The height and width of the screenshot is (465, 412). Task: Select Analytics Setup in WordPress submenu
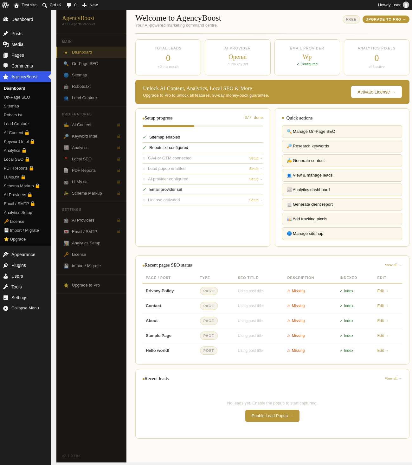(x=18, y=213)
